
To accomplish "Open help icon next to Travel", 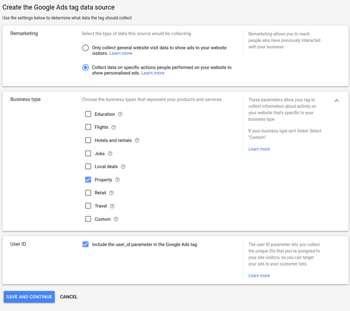I will (112, 206).
